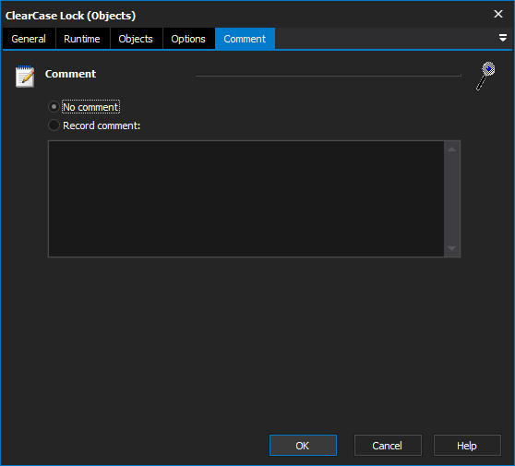Open the tab list dropdown arrow

pyautogui.click(x=503, y=38)
